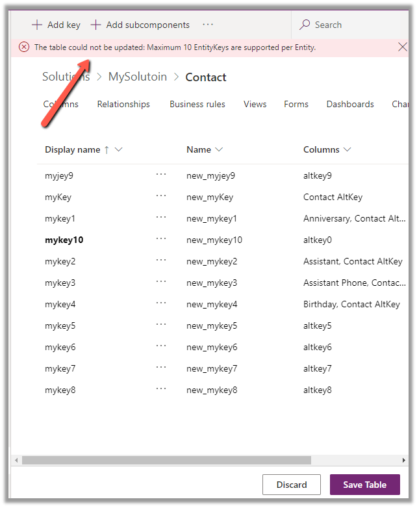Open the more options ellipsis for mykey8
This screenshot has height=508, width=417.
pyautogui.click(x=161, y=389)
